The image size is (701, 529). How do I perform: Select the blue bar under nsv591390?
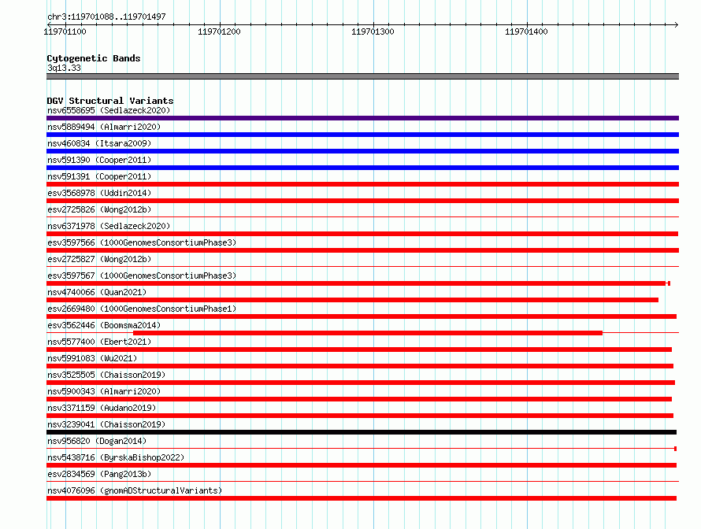coord(362,168)
